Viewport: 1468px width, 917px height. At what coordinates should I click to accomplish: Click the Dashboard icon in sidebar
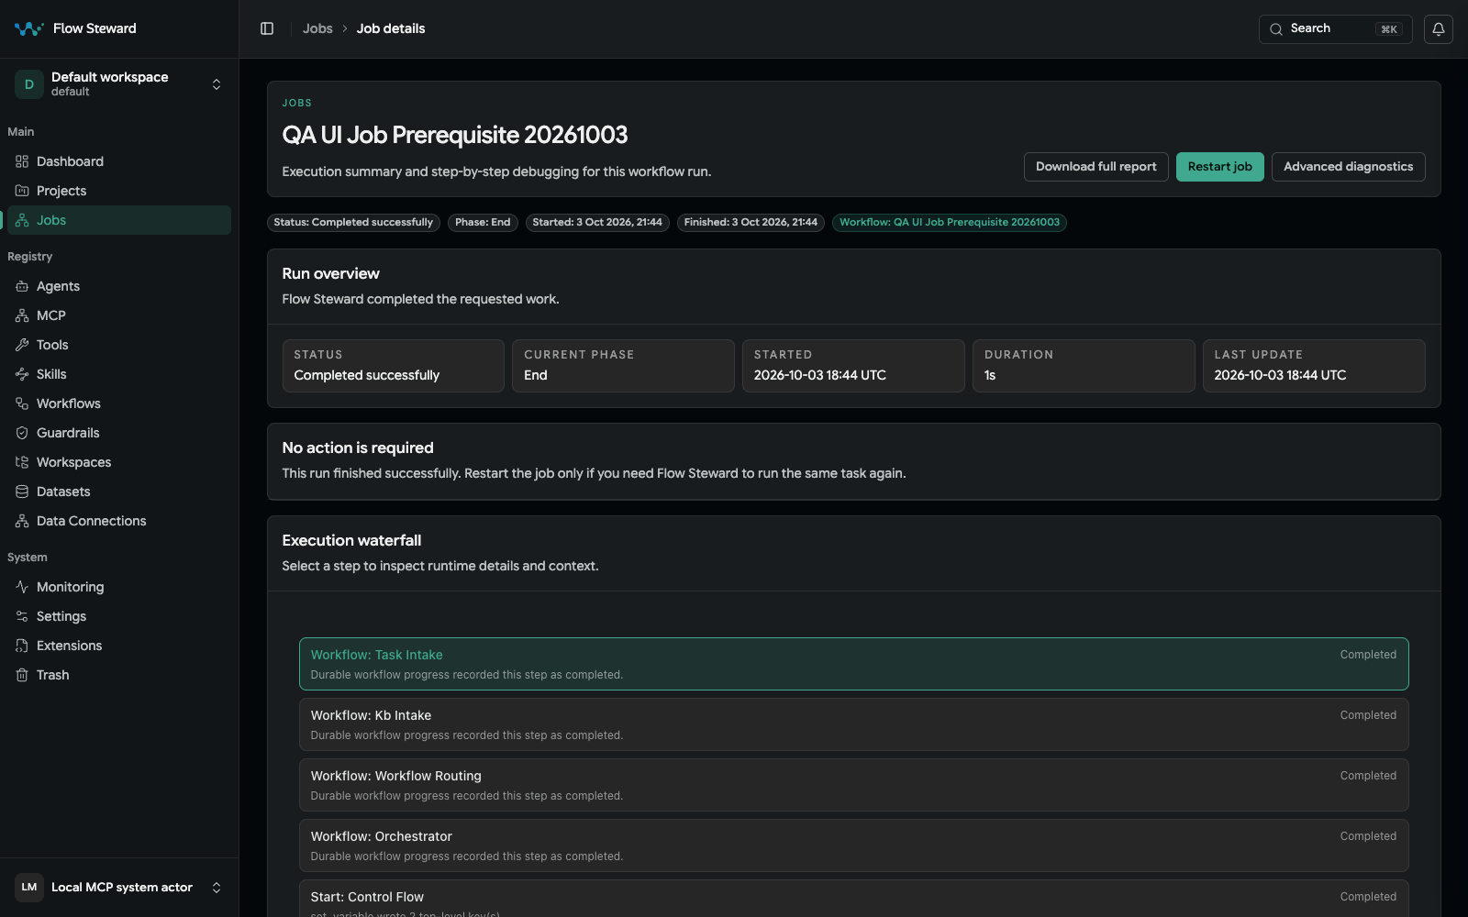point(22,161)
